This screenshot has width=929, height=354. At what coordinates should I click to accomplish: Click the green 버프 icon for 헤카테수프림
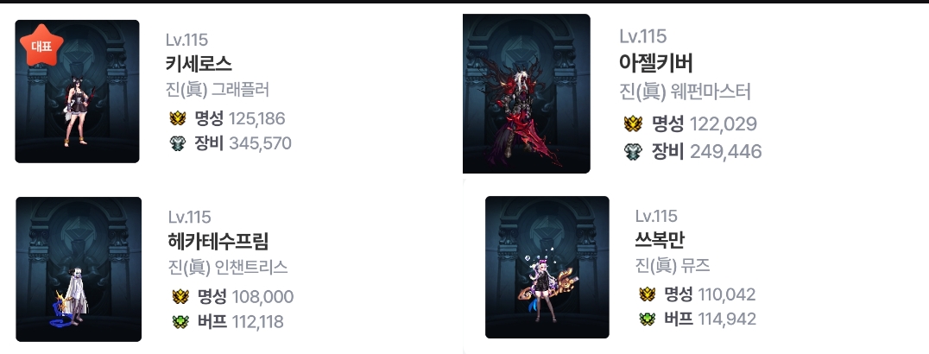(180, 321)
